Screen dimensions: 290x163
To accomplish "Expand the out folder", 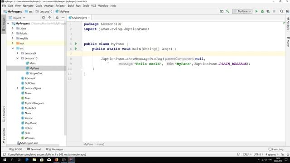I will point(13,43).
